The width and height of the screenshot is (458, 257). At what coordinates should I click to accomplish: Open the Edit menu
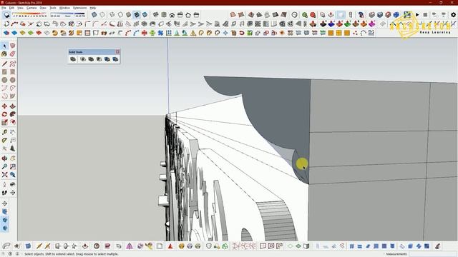coord(11,8)
